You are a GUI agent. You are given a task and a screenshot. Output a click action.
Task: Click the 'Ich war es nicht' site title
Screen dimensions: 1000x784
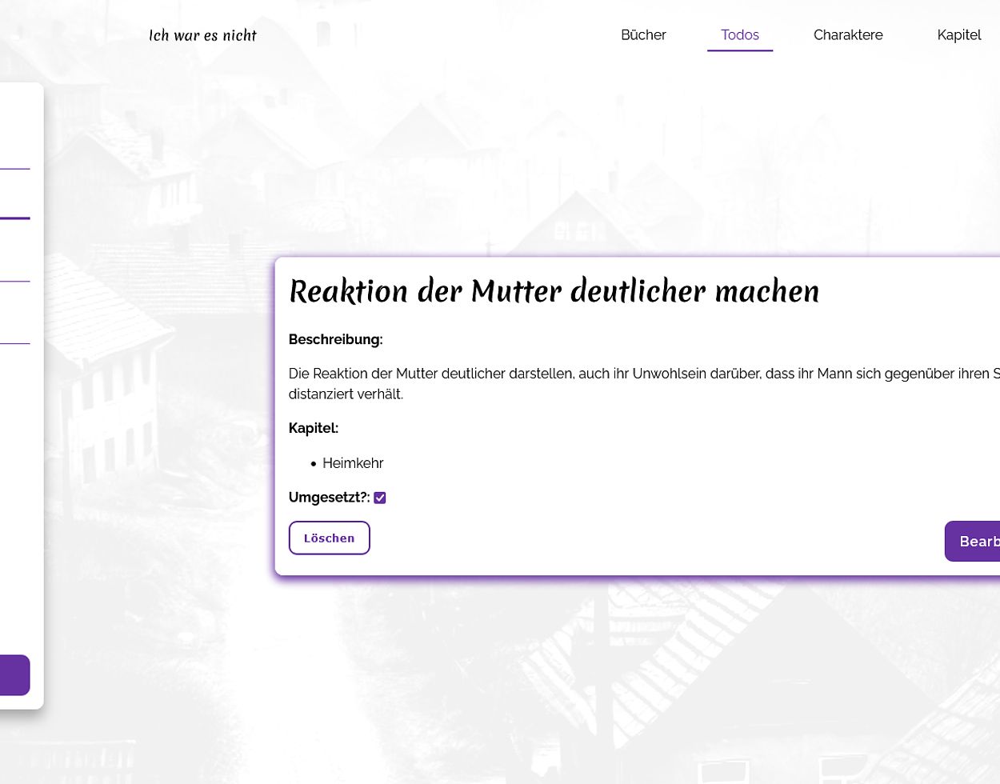tap(202, 35)
